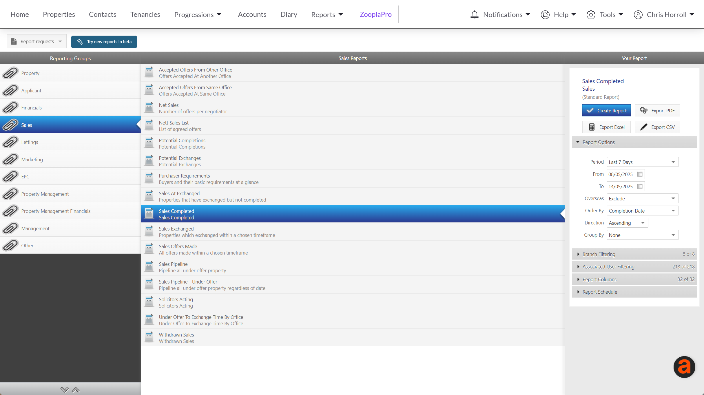
Task: Open the Accounts page
Action: [252, 14]
